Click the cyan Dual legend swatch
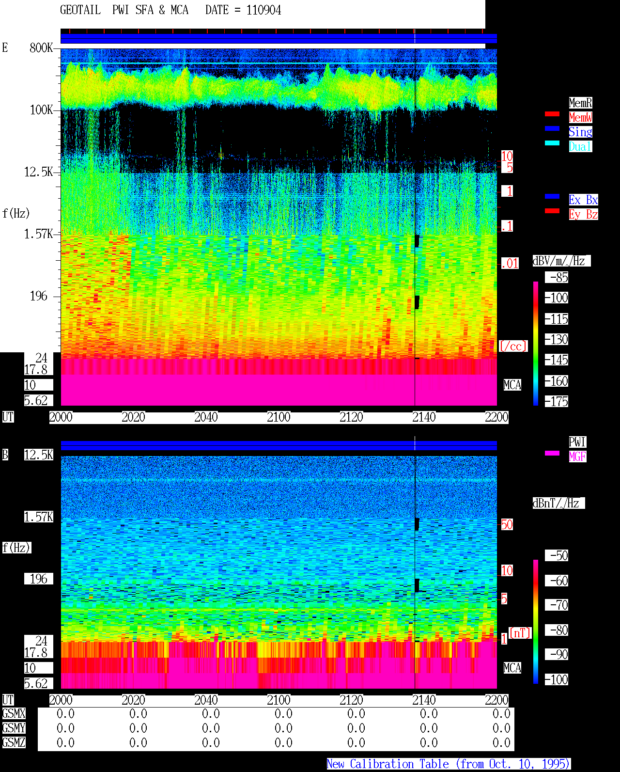Viewport: 620px width, 772px height. [552, 143]
